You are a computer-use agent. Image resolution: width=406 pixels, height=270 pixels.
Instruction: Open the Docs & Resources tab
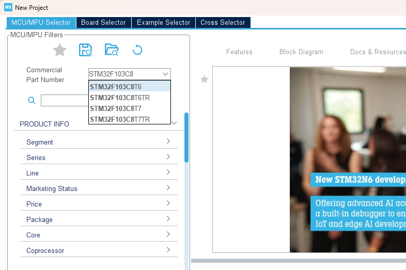point(378,52)
